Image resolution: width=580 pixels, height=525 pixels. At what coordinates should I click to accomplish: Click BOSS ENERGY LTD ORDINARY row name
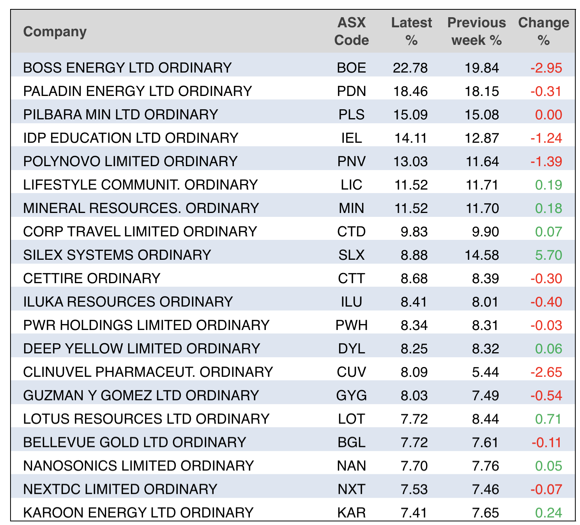(x=127, y=68)
